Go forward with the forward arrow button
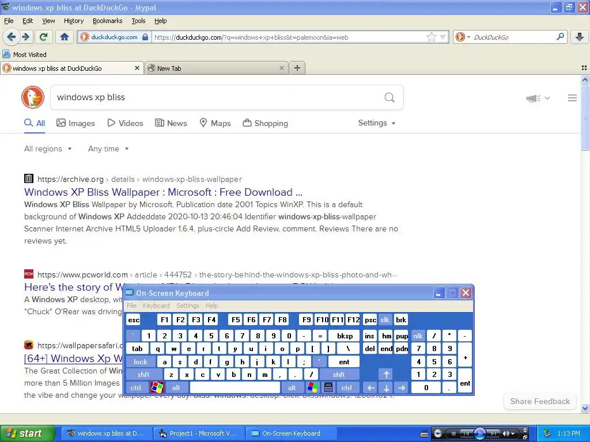Image resolution: width=590 pixels, height=442 pixels. point(25,37)
